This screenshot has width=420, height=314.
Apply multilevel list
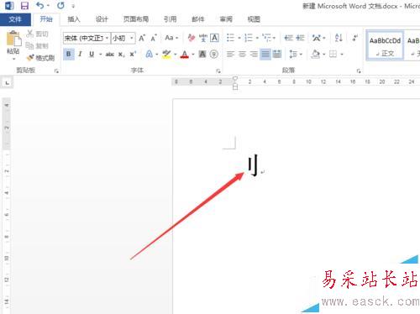[267, 38]
